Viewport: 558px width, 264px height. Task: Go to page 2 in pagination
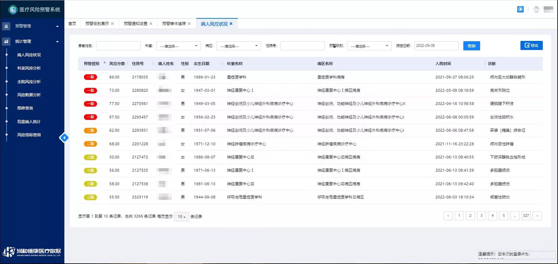[470, 216]
